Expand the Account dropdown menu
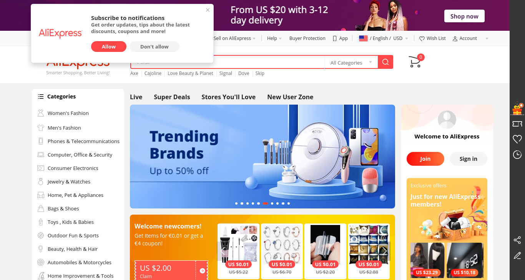 (470, 38)
